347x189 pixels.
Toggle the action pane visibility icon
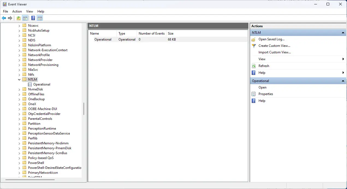(40, 18)
